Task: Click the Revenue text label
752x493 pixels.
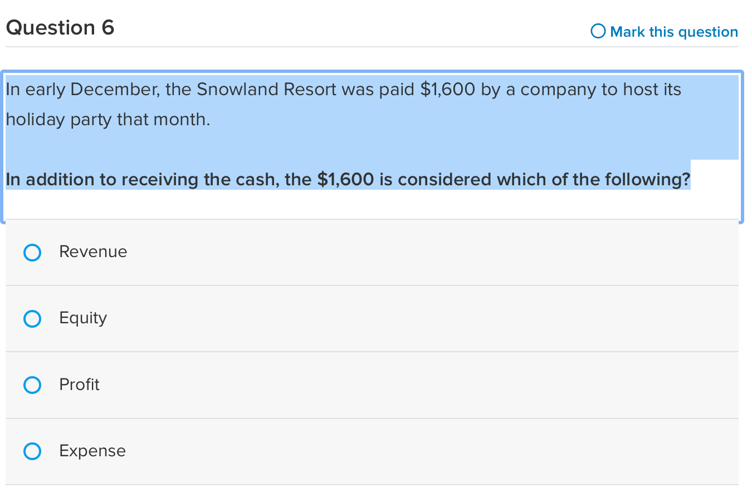Action: point(92,252)
